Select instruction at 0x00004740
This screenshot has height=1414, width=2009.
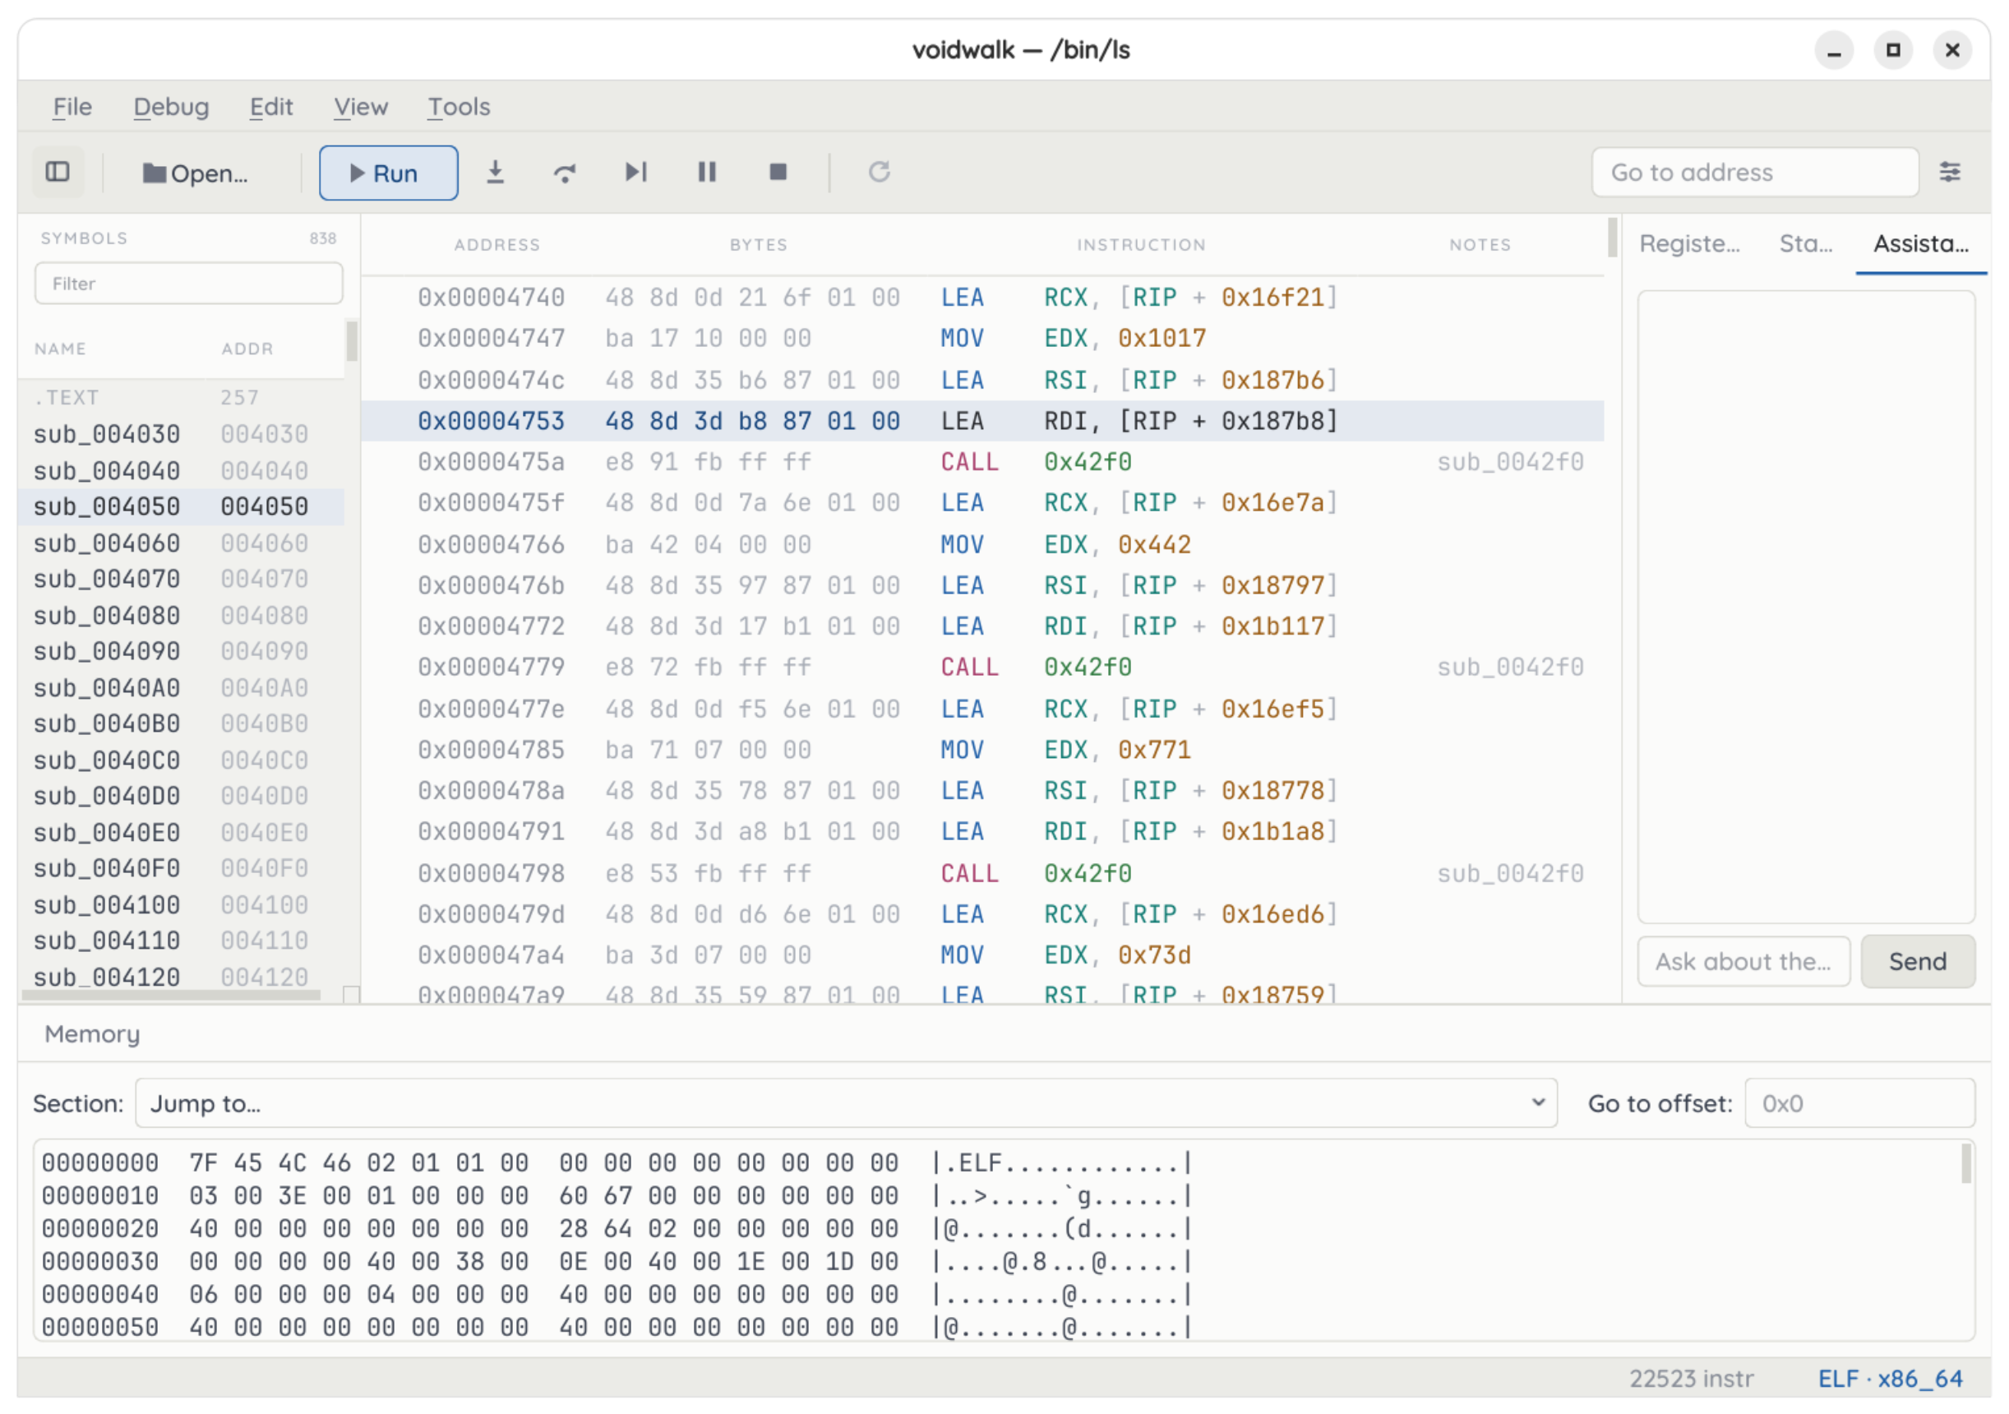click(982, 298)
